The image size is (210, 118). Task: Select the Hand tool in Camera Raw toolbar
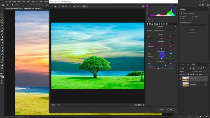click(x=55, y=7)
